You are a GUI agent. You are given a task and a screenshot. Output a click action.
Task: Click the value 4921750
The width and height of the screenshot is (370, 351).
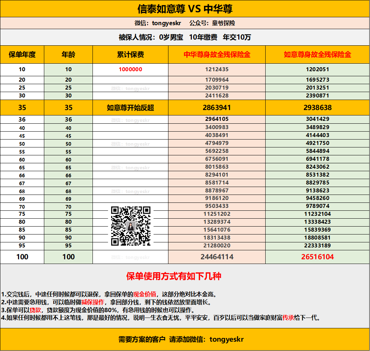(317, 143)
